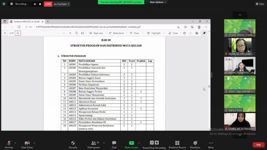
Task: Unmute the microphone
Action: point(9,144)
